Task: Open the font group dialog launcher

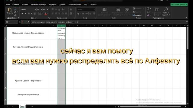Action: click(49, 18)
